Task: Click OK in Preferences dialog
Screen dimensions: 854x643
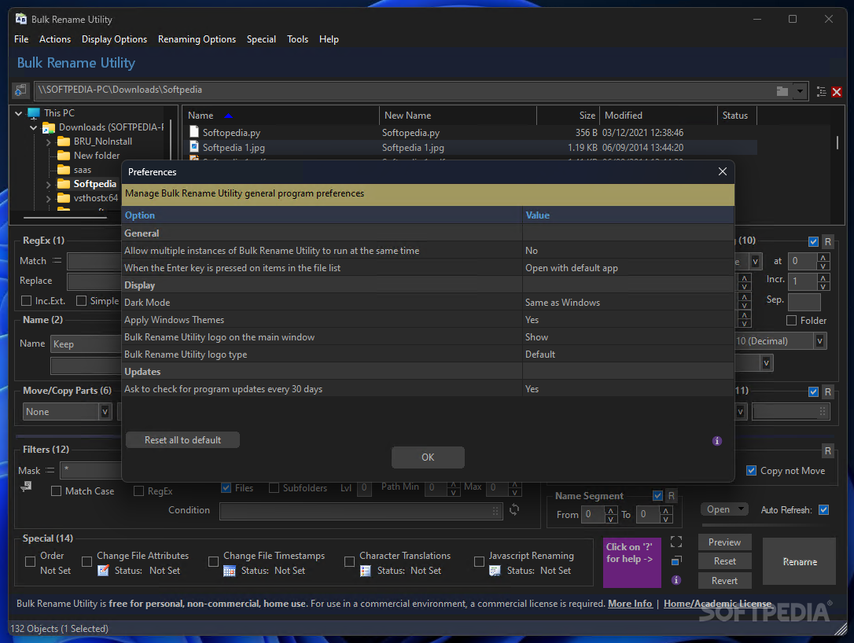Action: tap(428, 457)
